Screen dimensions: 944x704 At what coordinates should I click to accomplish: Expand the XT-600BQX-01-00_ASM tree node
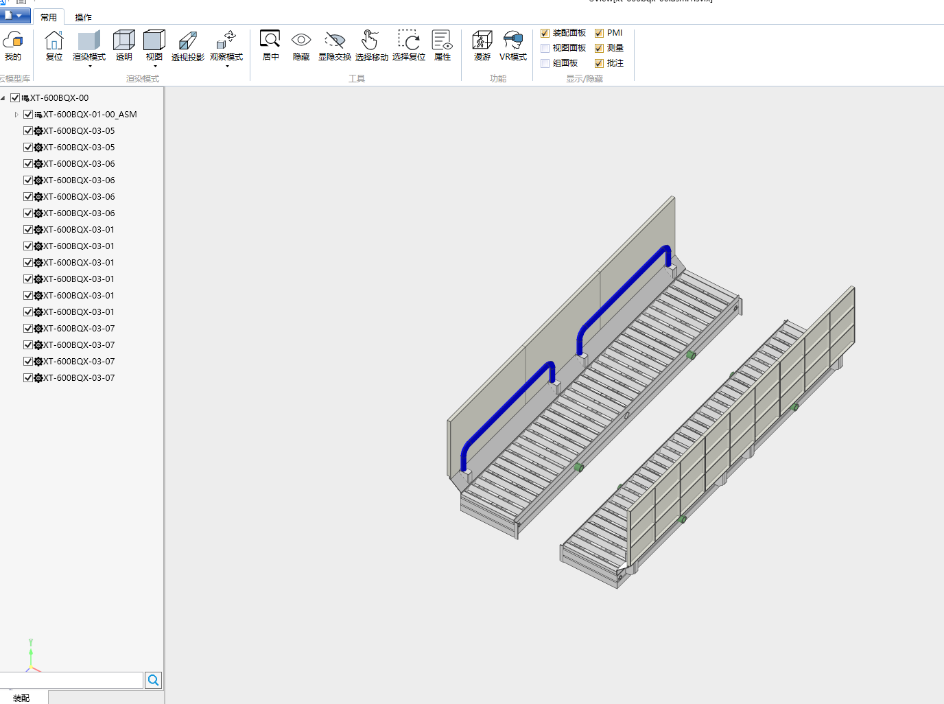coord(16,115)
